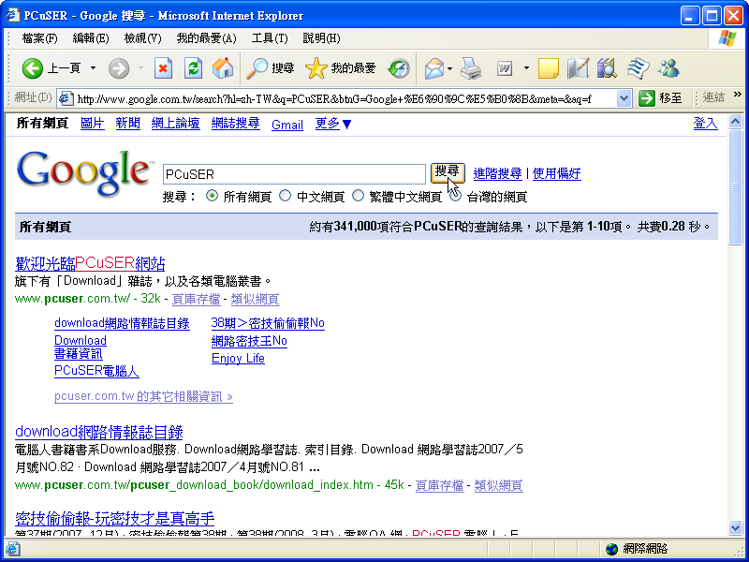Select the 中文網頁 radio button
This screenshot has height=562, width=749.
[x=286, y=196]
